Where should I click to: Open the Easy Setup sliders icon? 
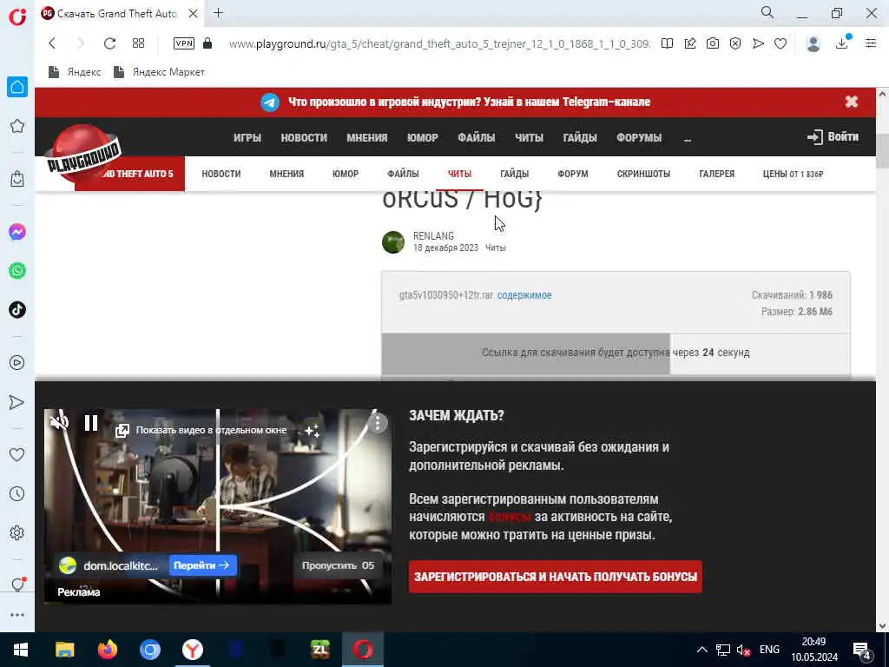pyautogui.click(x=871, y=43)
